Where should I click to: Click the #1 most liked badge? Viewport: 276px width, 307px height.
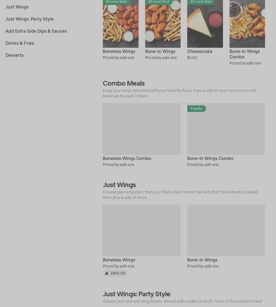(x=117, y=2)
